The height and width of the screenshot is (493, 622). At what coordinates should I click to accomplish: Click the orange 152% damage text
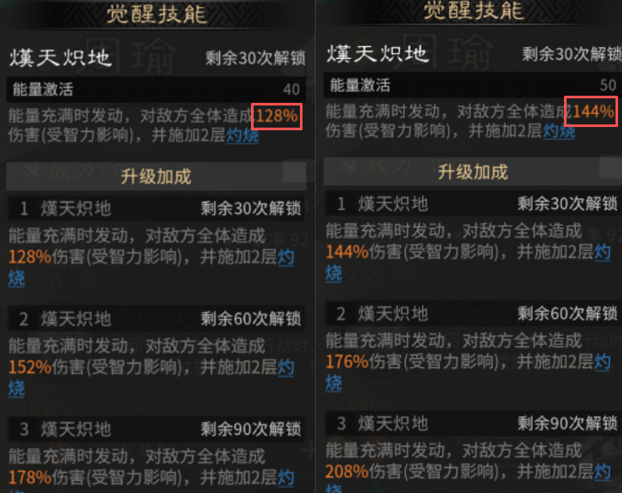point(30,367)
